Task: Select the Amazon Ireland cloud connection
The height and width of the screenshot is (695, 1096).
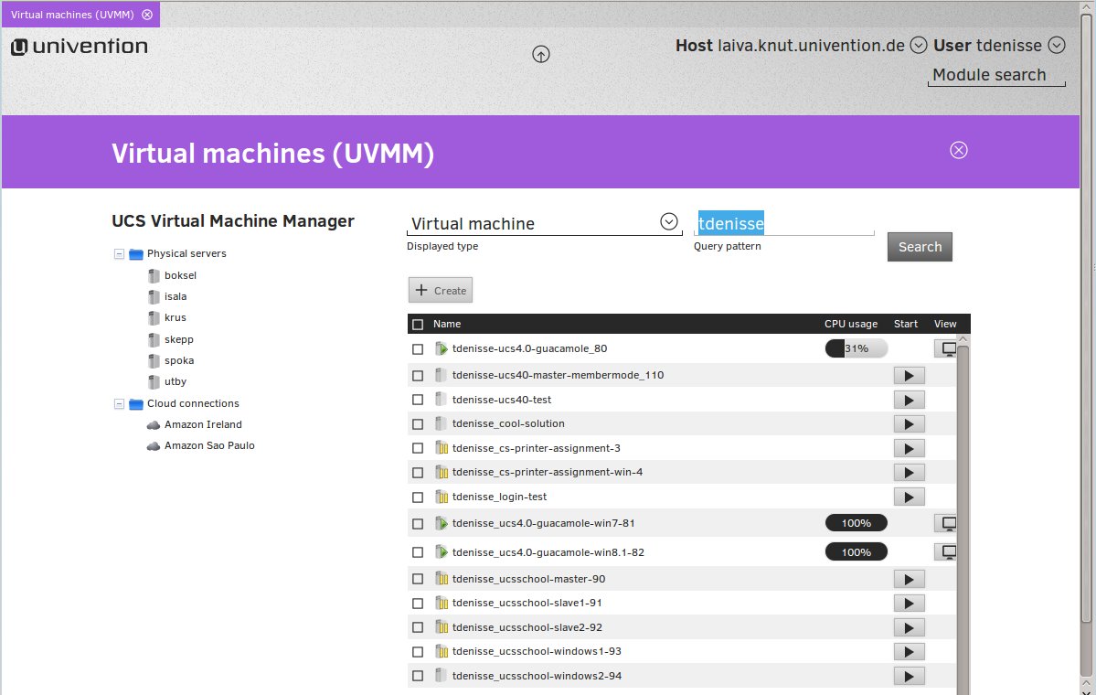Action: click(203, 424)
